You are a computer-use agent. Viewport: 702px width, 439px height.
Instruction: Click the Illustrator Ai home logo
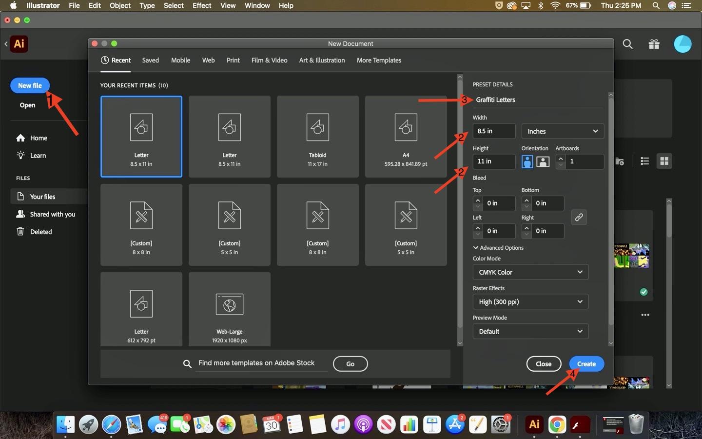pos(19,44)
